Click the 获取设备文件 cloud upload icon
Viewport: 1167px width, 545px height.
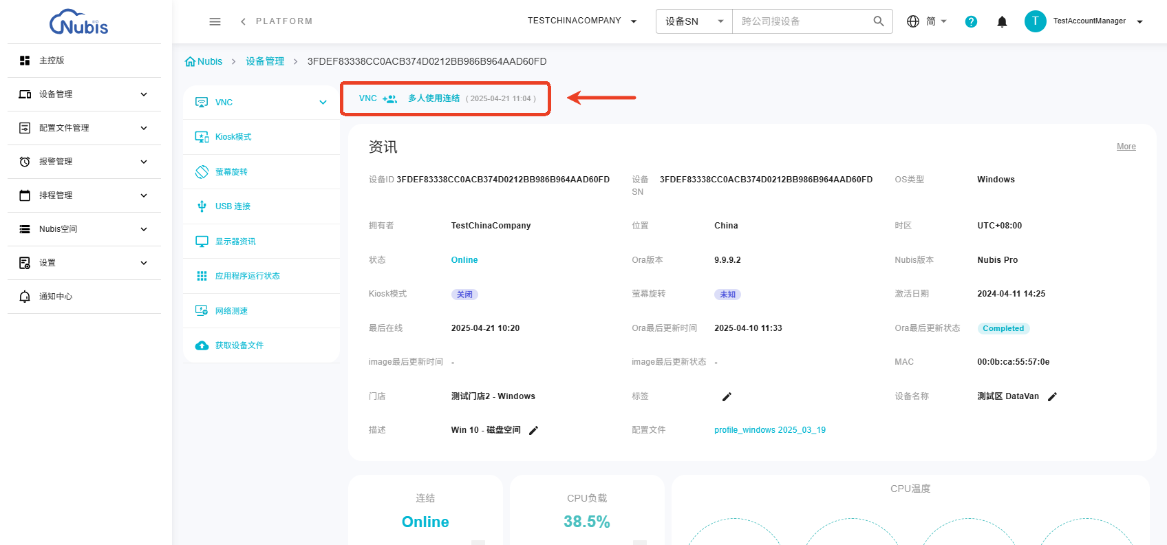(x=202, y=345)
